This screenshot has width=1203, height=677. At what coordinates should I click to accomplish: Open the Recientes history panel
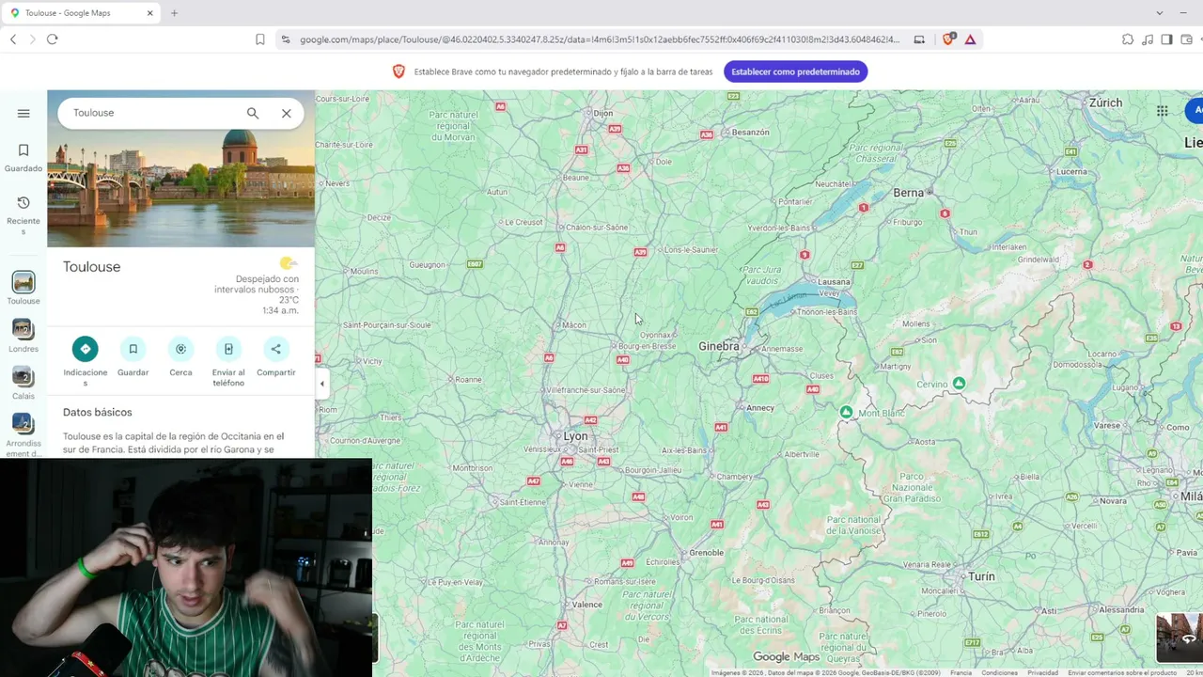click(x=23, y=216)
